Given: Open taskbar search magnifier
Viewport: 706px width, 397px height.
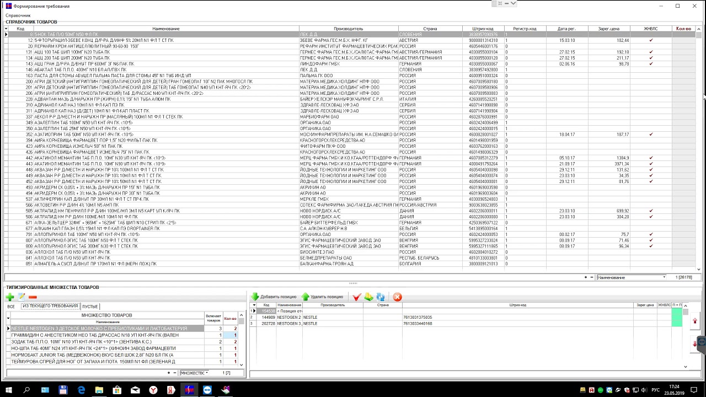Looking at the screenshot, I should [x=26, y=390].
